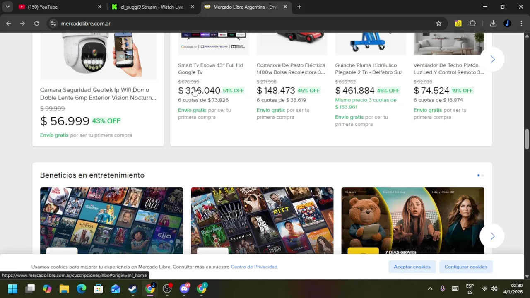Image resolution: width=530 pixels, height=298 pixels.
Task: Open File Explorer from the taskbar
Action: pos(64,288)
